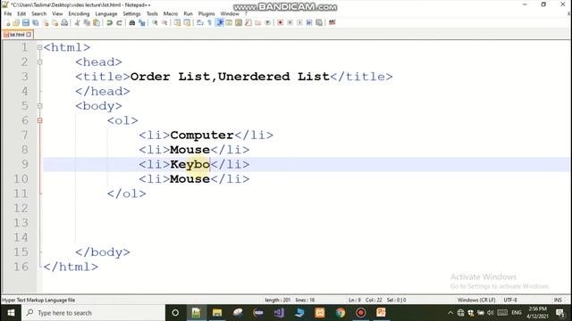Click the Cut scissors icon

[77, 22]
